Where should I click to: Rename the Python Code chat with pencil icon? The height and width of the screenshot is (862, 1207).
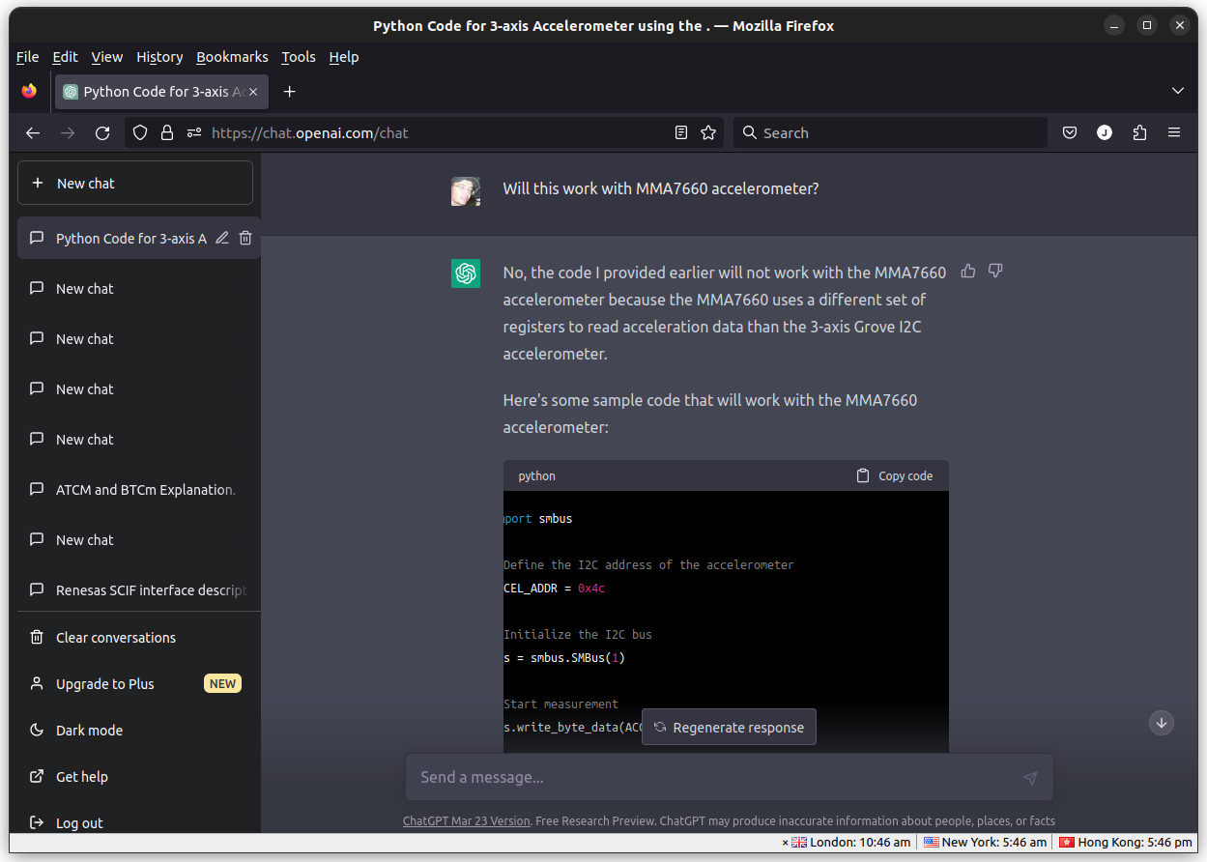tap(222, 238)
